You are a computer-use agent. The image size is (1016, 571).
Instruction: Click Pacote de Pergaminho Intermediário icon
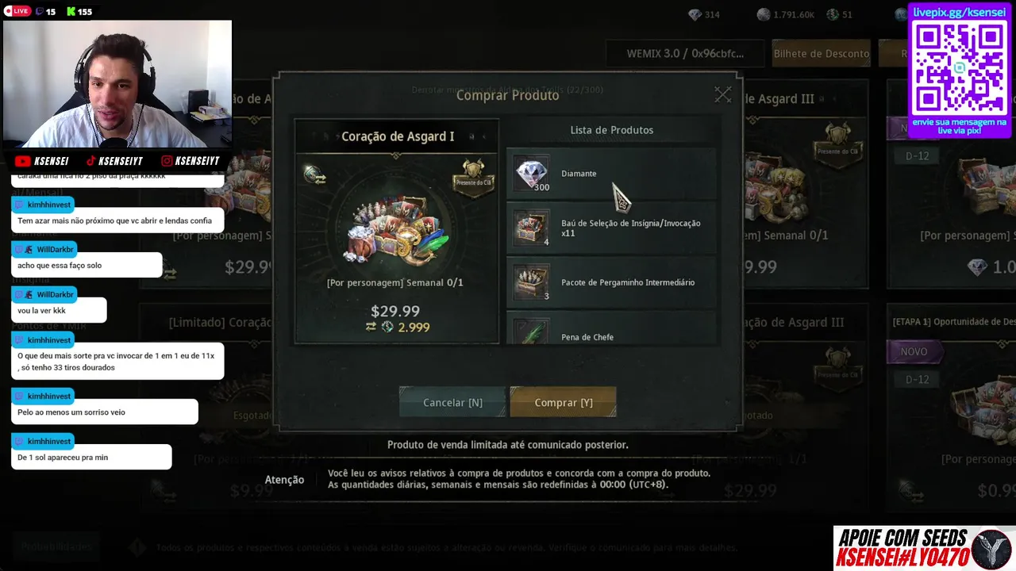pyautogui.click(x=531, y=282)
